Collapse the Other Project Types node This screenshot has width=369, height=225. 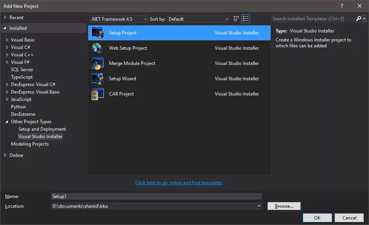pos(7,122)
